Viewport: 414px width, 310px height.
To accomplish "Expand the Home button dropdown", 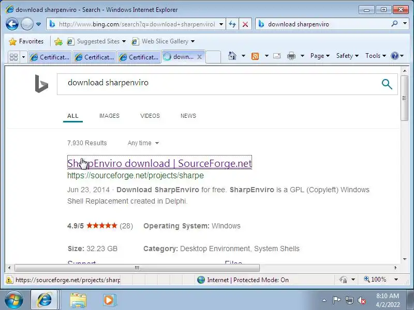I will point(243,56).
